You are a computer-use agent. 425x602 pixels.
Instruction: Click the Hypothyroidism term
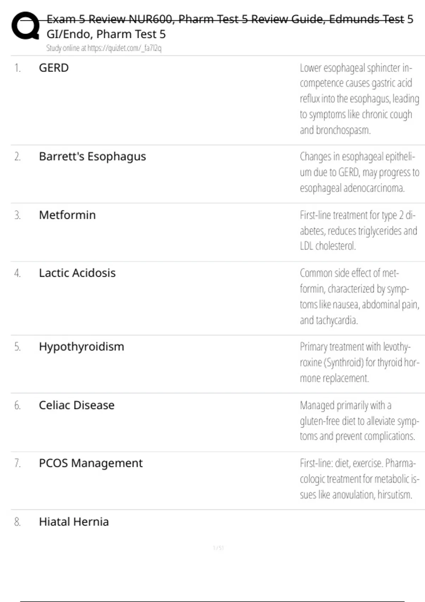point(81,347)
